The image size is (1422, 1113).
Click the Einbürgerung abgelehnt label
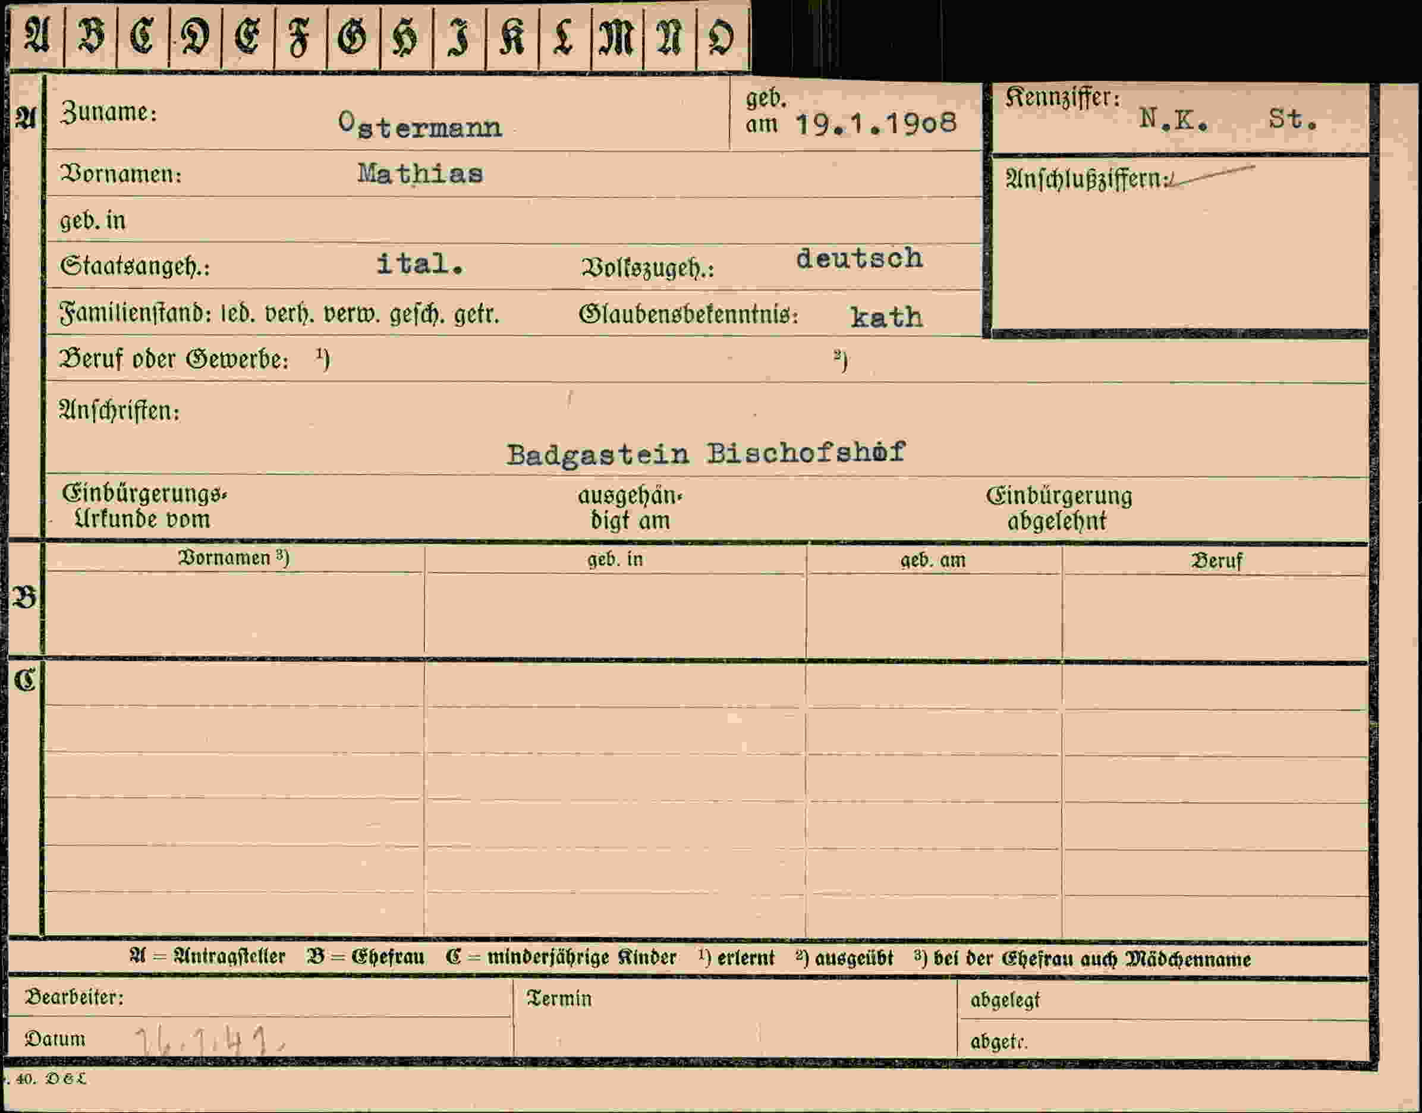1059,508
